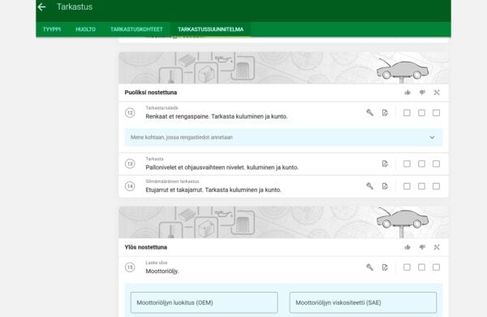487x317 pixels.
Task: Click the Puoliksi nostettuna heading
Action: [x=151, y=93]
